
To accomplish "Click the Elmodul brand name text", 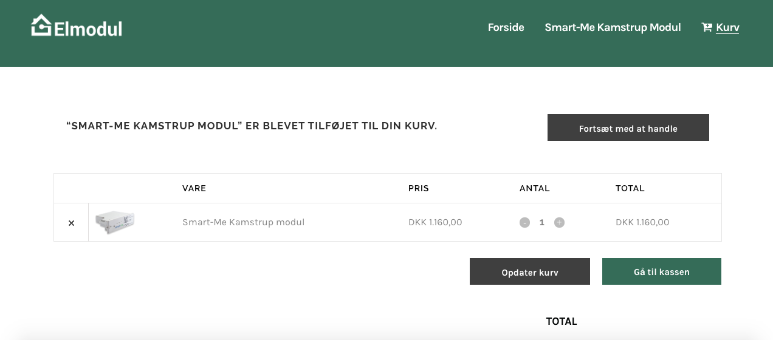I will (x=88, y=29).
